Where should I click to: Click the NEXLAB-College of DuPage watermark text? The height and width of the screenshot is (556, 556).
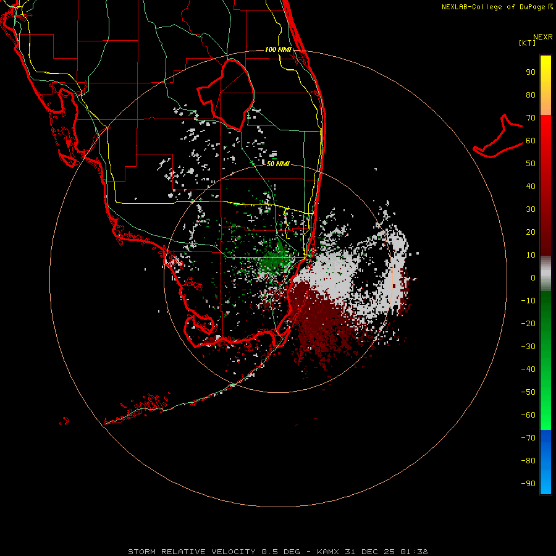tap(497, 7)
